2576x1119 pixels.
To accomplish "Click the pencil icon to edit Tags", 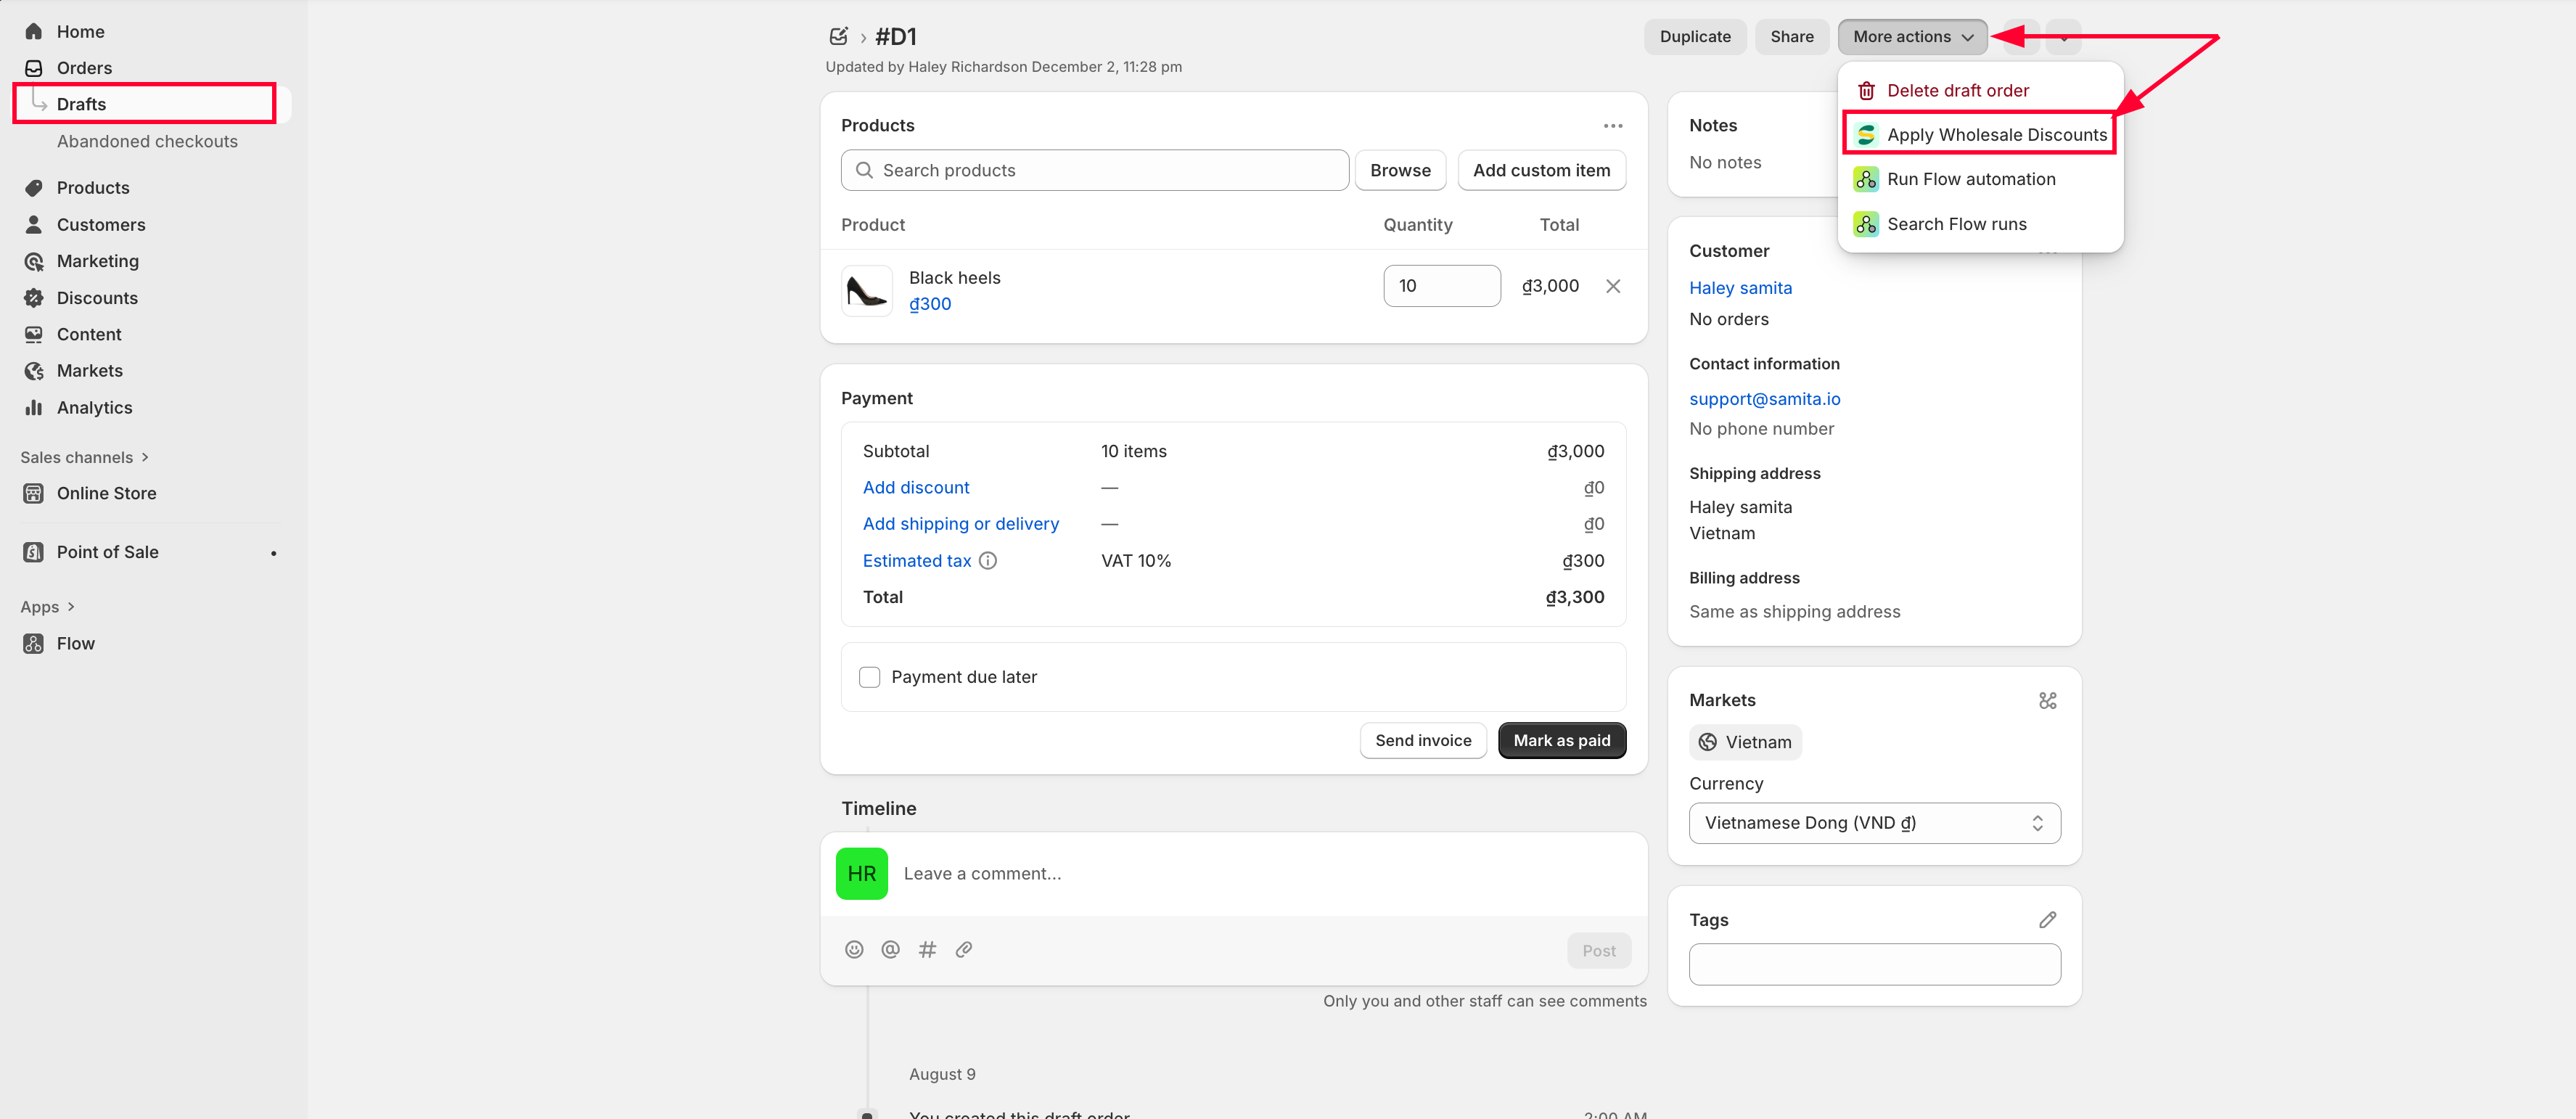I will [x=2046, y=920].
